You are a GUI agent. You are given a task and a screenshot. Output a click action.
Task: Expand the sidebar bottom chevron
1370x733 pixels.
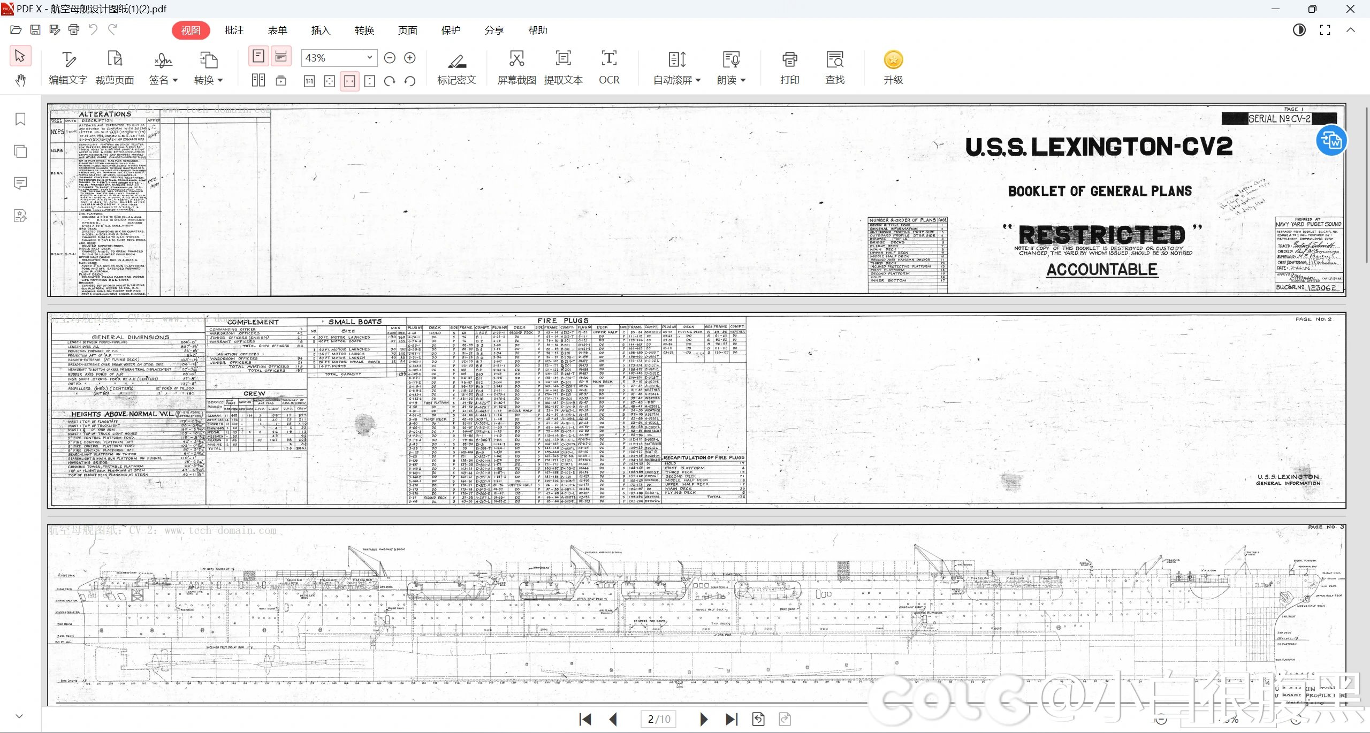[20, 716]
